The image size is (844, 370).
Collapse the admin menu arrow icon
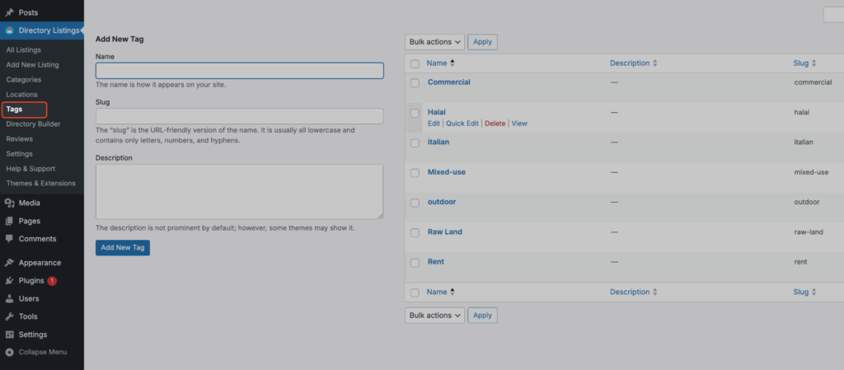click(x=9, y=352)
